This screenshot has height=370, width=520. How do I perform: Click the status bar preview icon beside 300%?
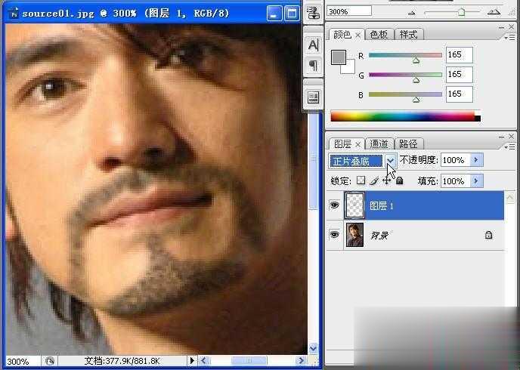click(50, 361)
